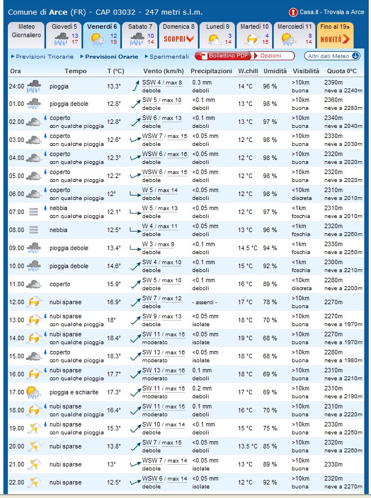371x498 pixels.
Task: Click the moon cloud icon at 20.00
Action: [x=34, y=447]
